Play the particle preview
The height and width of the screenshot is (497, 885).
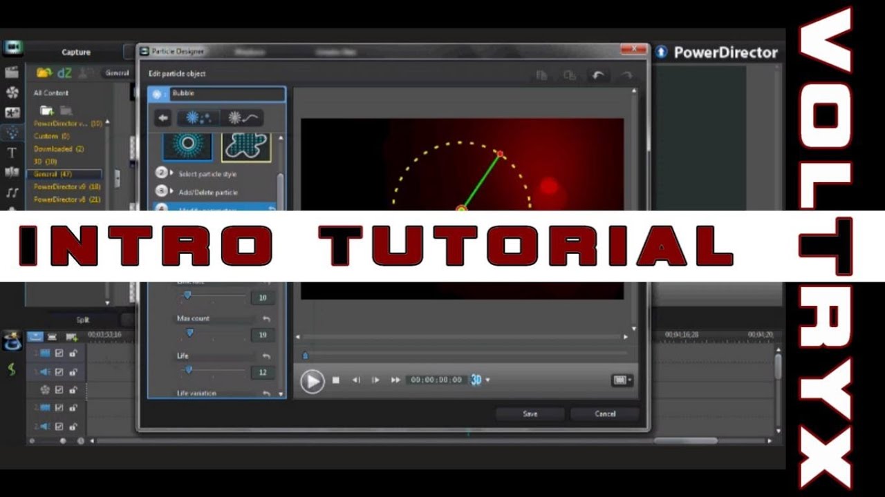(313, 380)
